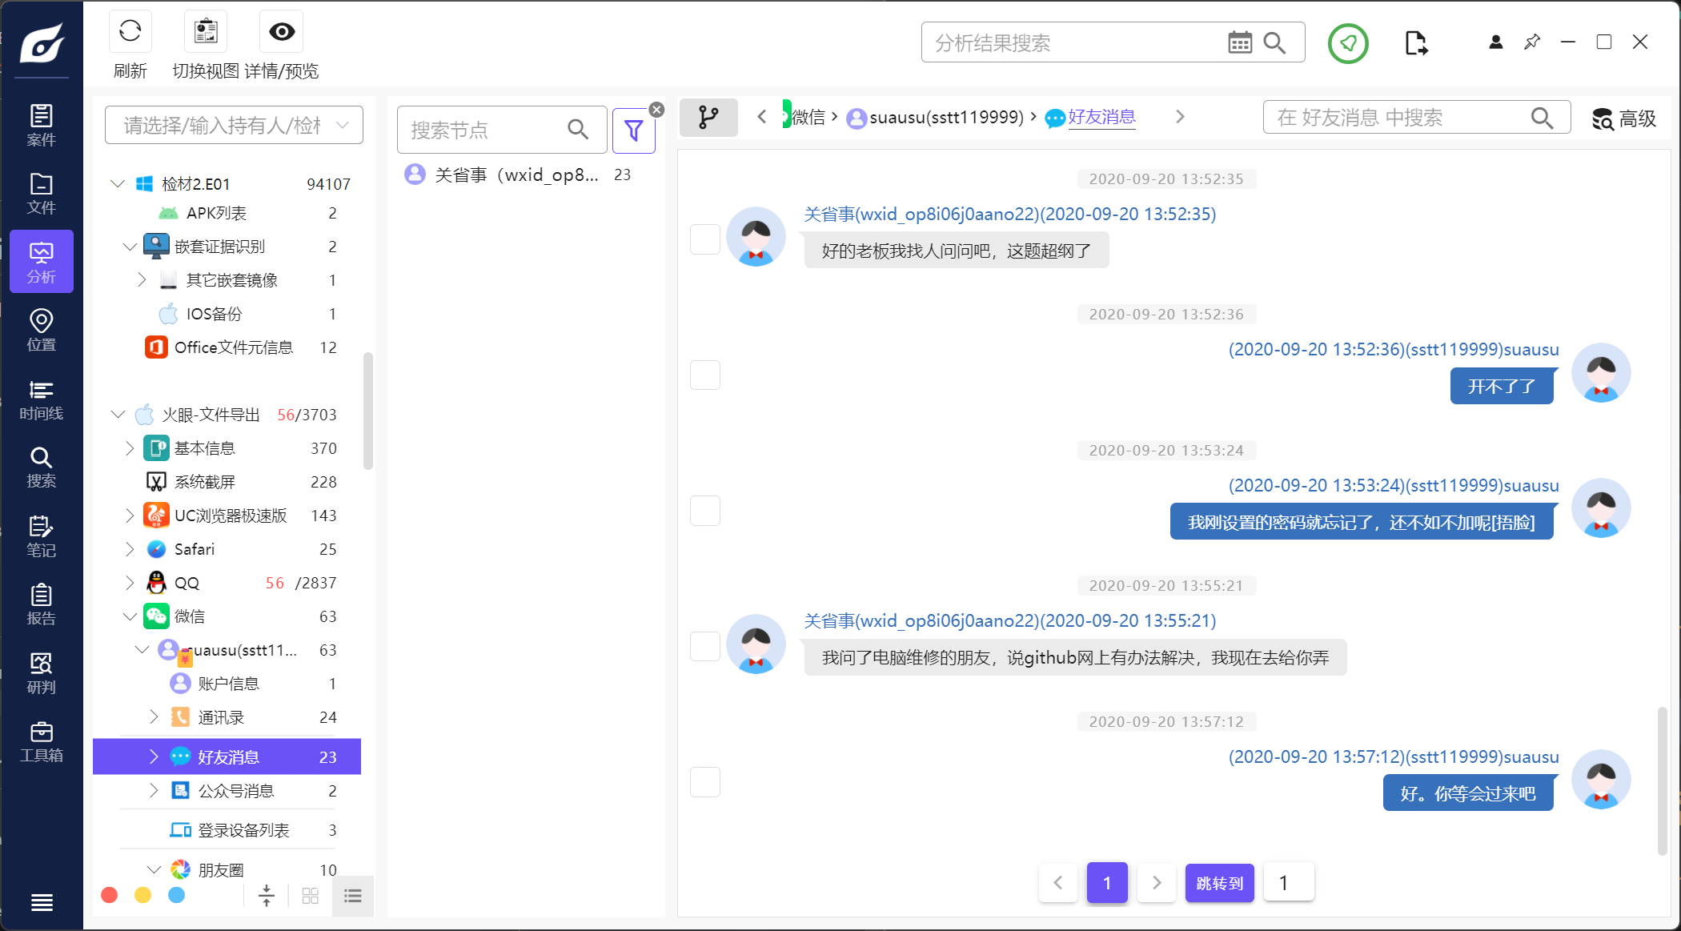Switch to the Timeline (时间线) sidebar tab

click(x=42, y=400)
